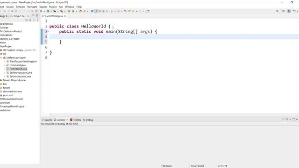The image size is (299, 168).
Task: Open the Source menu
Action: pos(10,7)
